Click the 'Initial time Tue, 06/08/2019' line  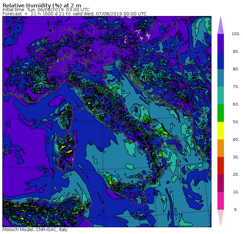click(x=46, y=10)
